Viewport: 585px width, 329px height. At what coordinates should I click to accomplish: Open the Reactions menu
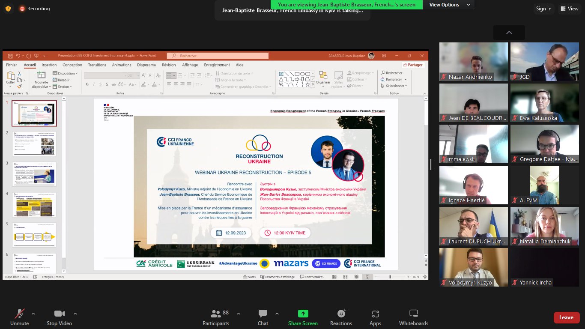point(341,317)
